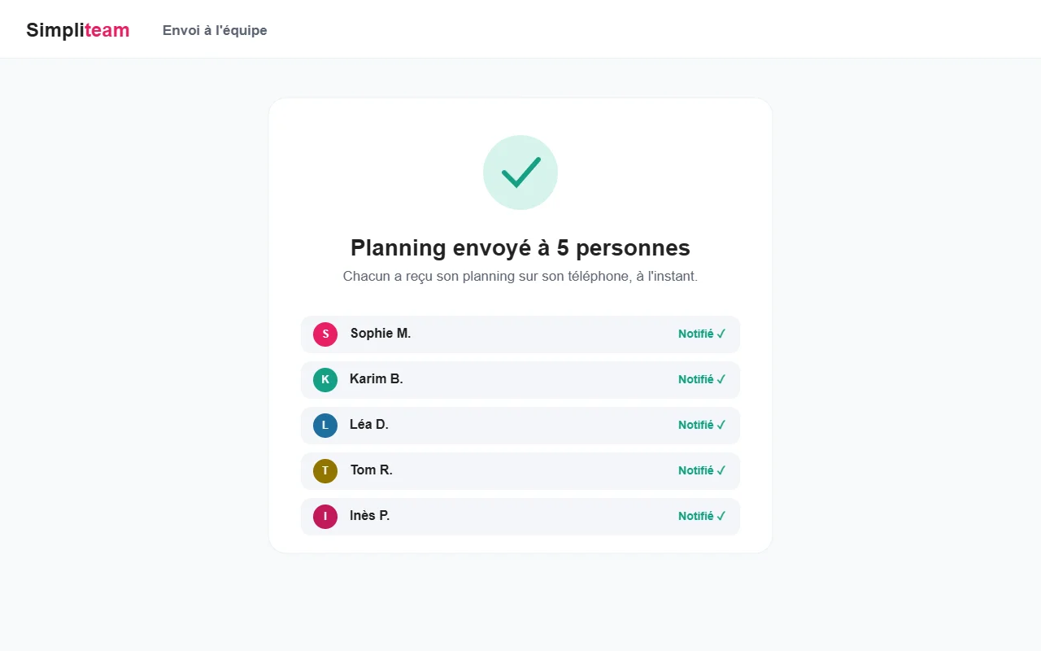Select the Karim B. avatar icon
Viewport: 1041px width, 651px height.
(325, 380)
